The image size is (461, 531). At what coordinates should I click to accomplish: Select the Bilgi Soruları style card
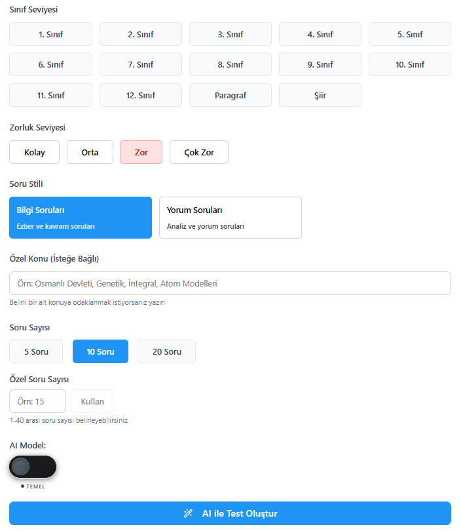[80, 217]
